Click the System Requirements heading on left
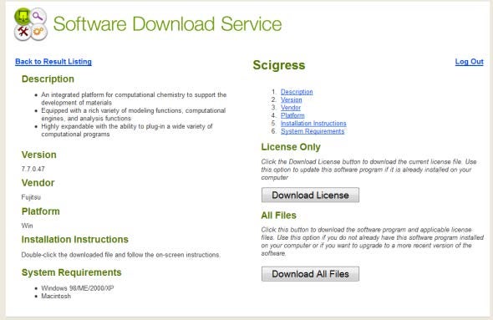493x320 pixels. tap(71, 272)
